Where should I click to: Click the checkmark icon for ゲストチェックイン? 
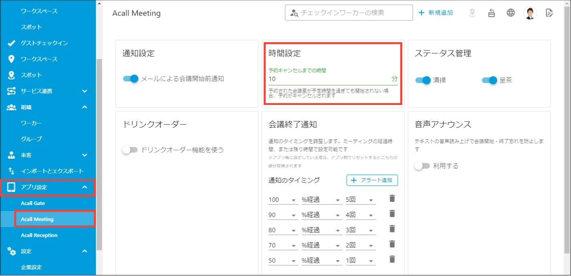click(x=12, y=43)
